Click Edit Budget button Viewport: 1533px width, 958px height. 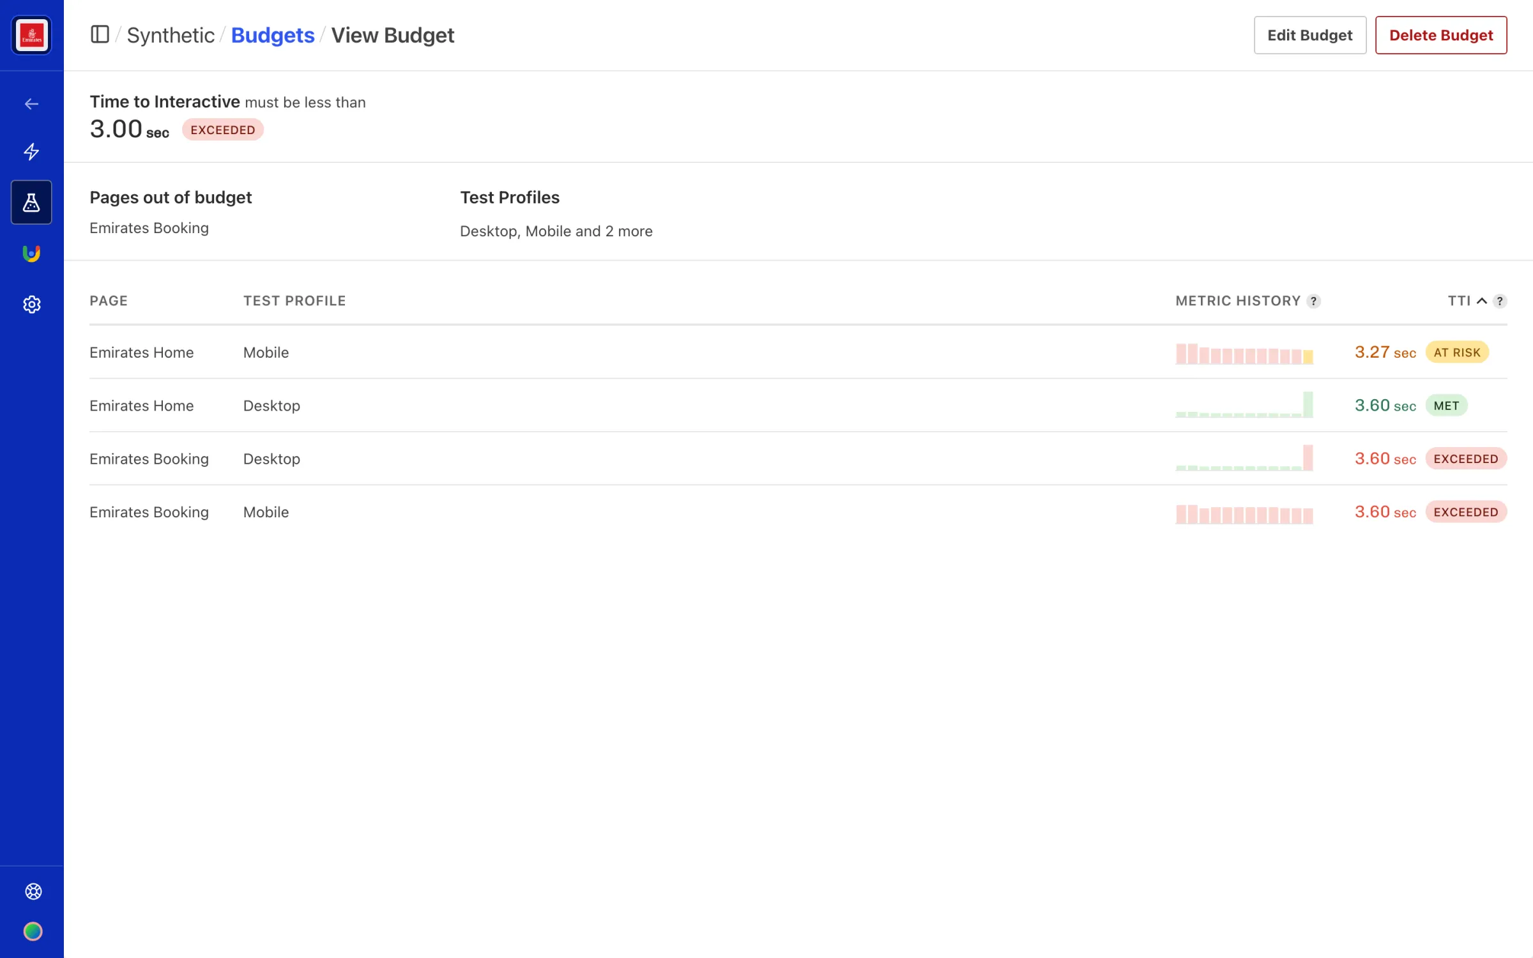click(x=1309, y=35)
